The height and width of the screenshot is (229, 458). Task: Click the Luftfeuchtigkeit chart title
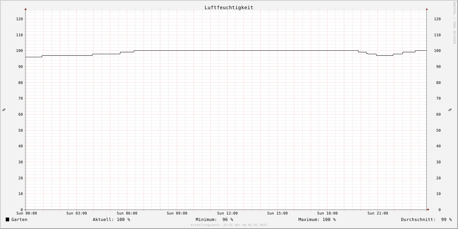tap(229, 8)
